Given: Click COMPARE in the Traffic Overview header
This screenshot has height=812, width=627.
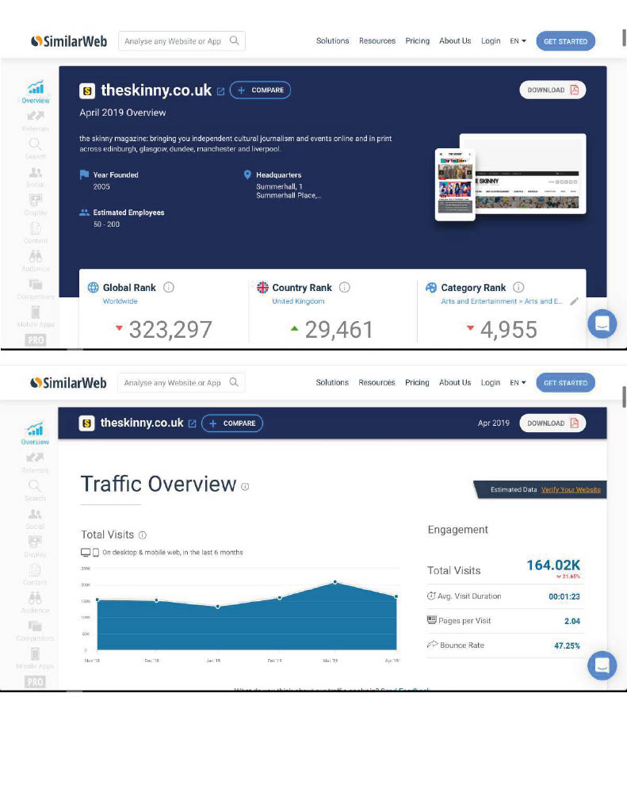Looking at the screenshot, I should (x=232, y=423).
